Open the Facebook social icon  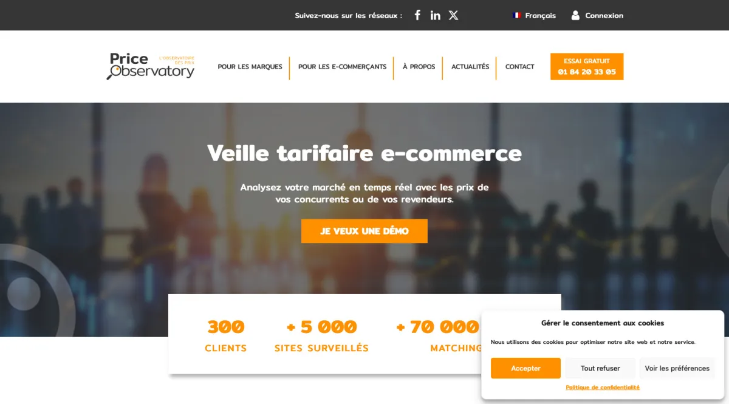(417, 15)
